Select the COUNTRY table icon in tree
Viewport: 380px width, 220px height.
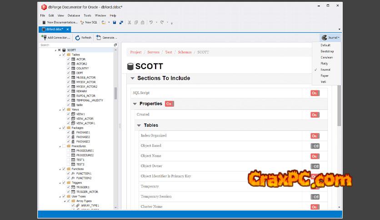pyautogui.click(x=73, y=68)
